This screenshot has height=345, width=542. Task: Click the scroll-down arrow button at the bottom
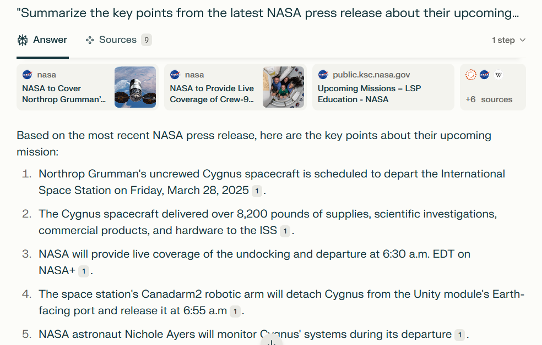(271, 342)
